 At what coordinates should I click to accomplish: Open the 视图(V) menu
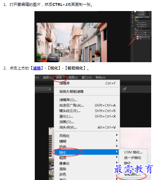(x=73, y=78)
